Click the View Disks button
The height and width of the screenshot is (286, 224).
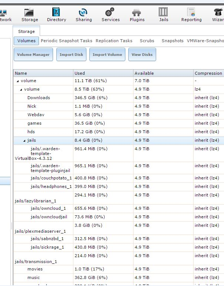click(x=142, y=54)
